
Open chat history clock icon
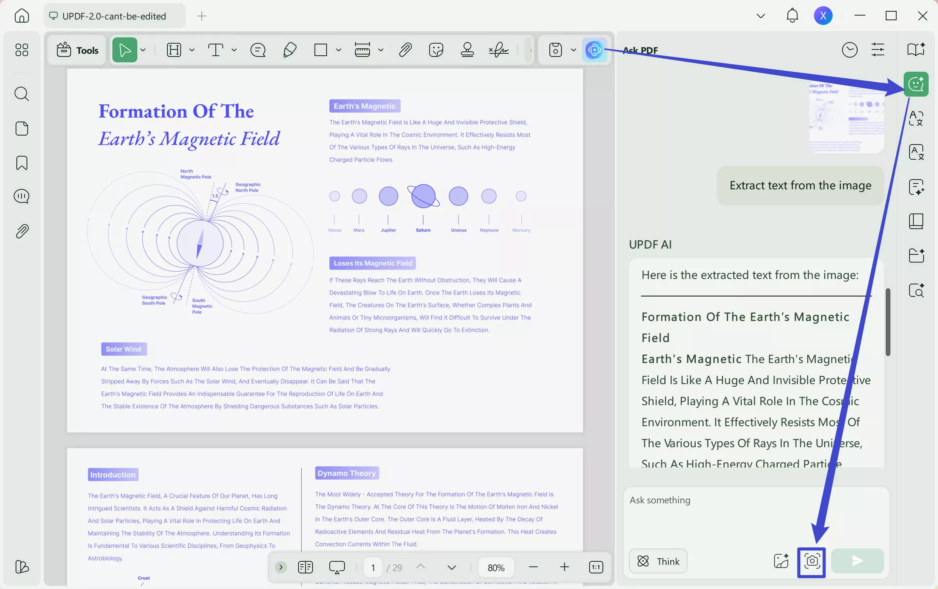[849, 50]
